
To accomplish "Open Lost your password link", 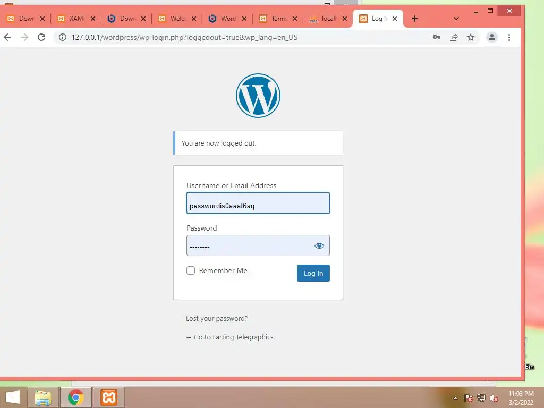I will pyautogui.click(x=217, y=319).
